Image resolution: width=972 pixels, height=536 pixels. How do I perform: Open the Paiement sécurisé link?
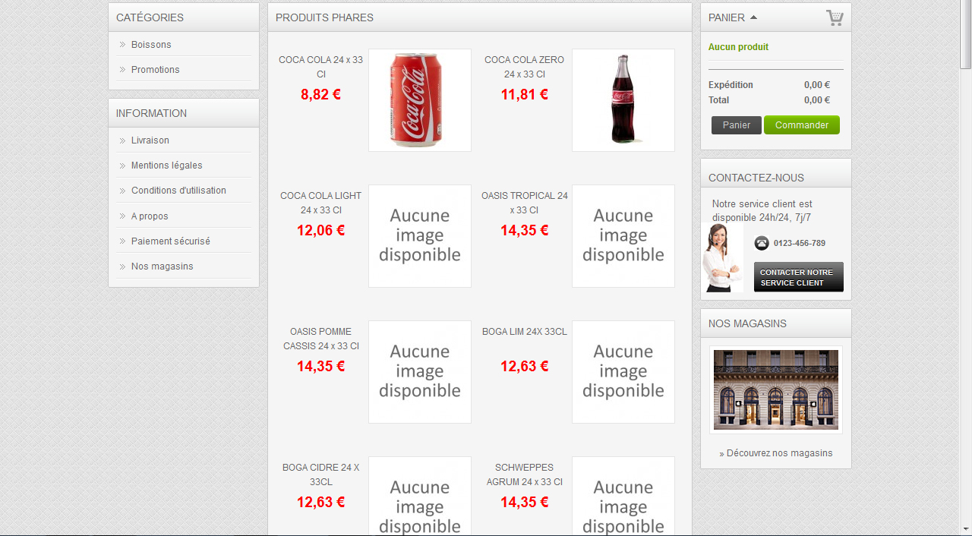(x=171, y=241)
